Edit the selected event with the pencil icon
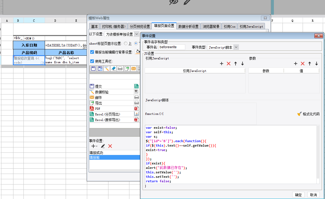Image resolution: width=325 pixels, height=199 pixels. [x=103, y=146]
